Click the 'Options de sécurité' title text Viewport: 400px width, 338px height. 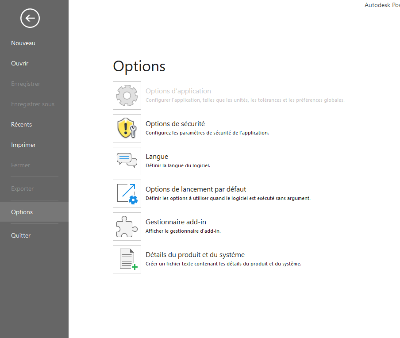click(x=175, y=124)
